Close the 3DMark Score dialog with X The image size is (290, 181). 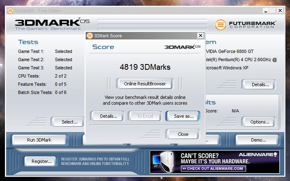click(201, 36)
